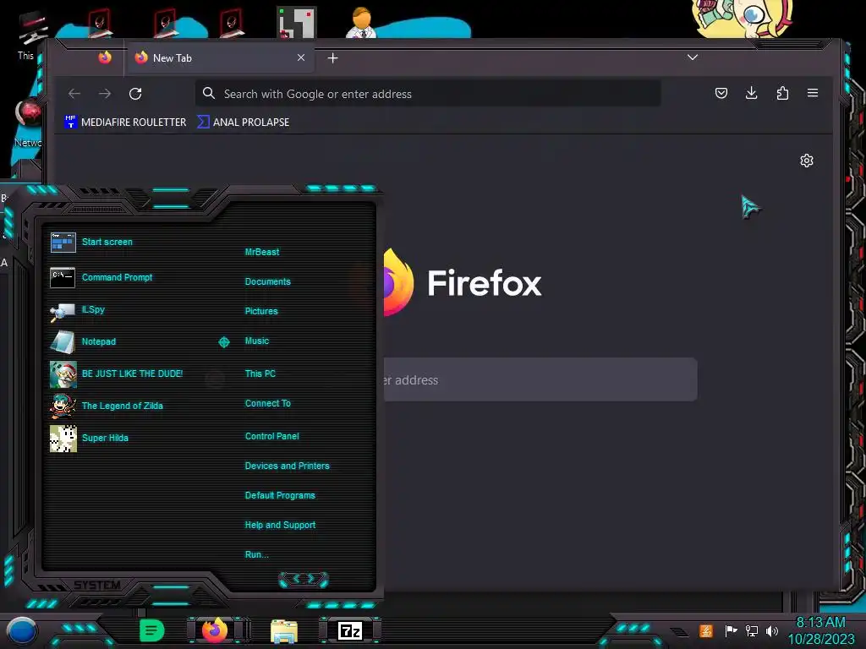Open Default Programs
866x649 pixels.
(x=280, y=495)
